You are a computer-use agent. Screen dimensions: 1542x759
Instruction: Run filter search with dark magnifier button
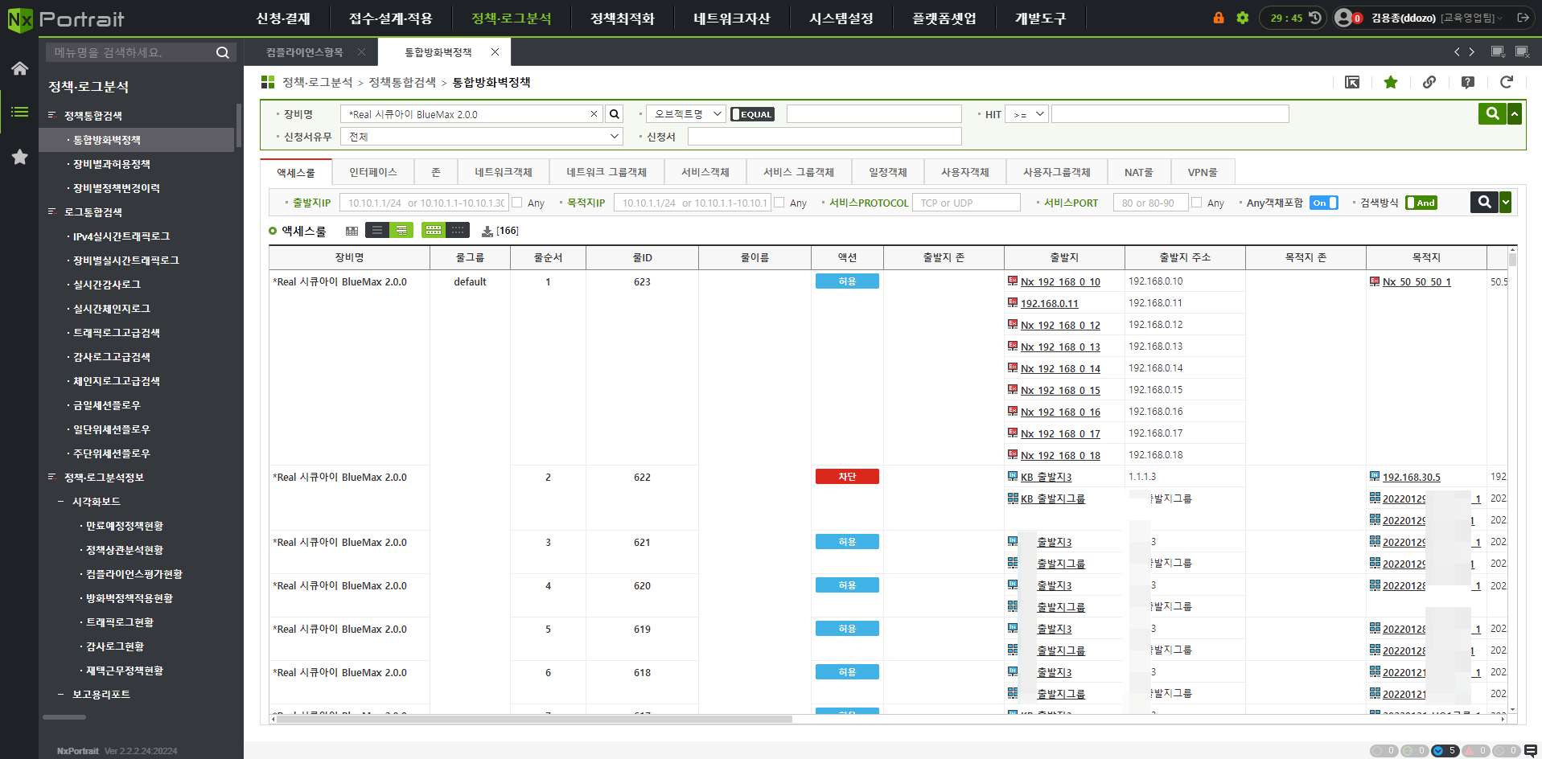pyautogui.click(x=1485, y=203)
